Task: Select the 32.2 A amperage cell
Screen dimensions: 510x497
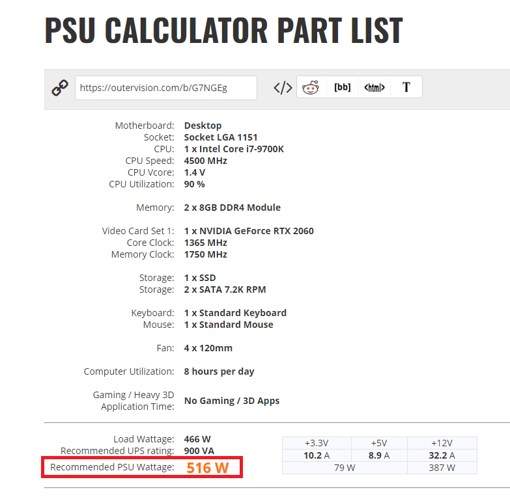Action: 442,455
